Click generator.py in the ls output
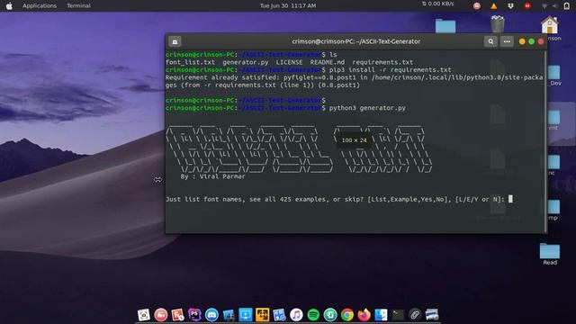Viewport: 576px width, 324px height. coord(246,62)
